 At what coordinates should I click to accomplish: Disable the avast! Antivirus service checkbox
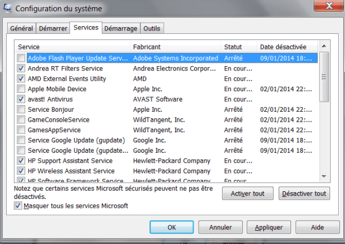click(21, 99)
